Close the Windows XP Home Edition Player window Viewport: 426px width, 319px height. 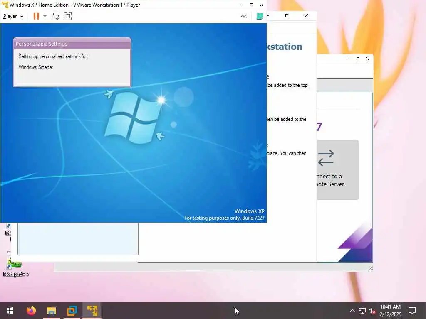click(x=261, y=5)
